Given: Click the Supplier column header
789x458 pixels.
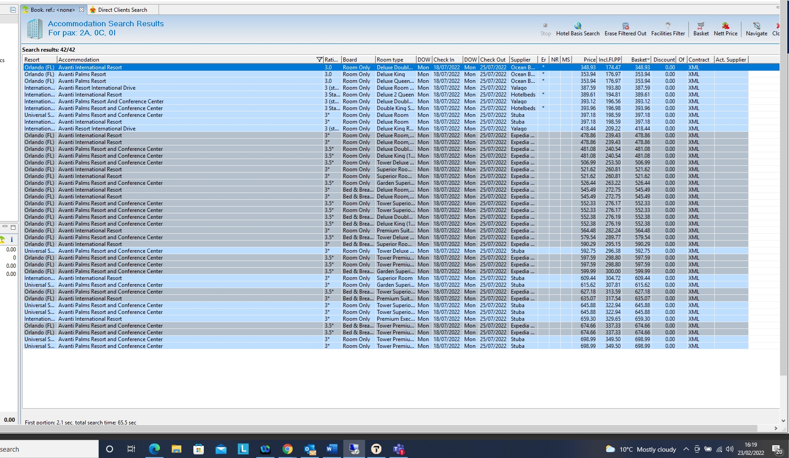Looking at the screenshot, I should [524, 59].
